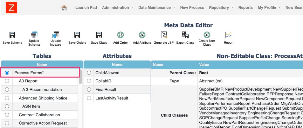Select the ChildAllowed attribute radio button
The height and width of the screenshot is (128, 303).
(x=89, y=73)
